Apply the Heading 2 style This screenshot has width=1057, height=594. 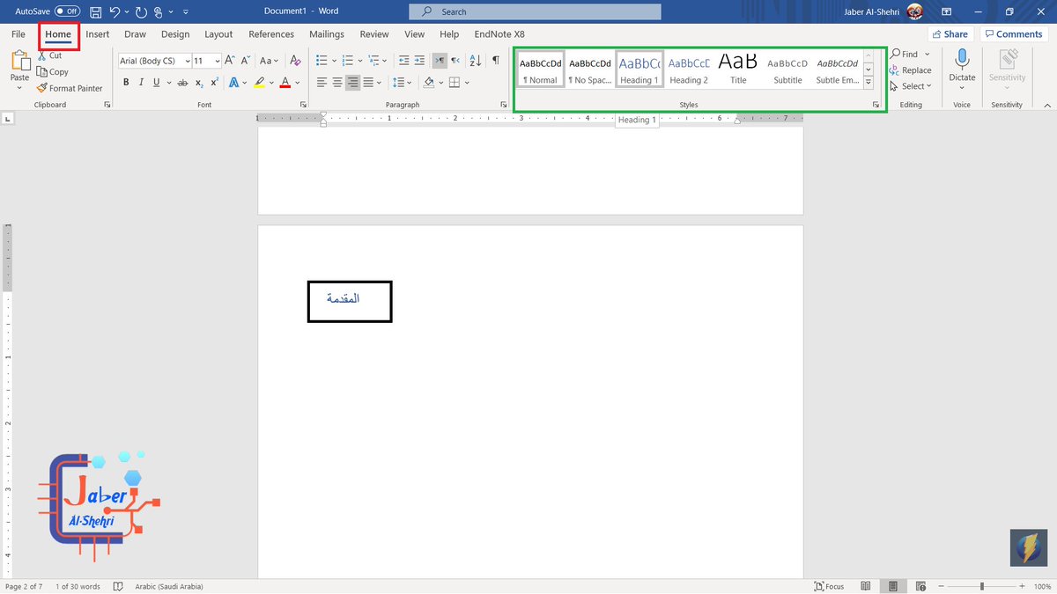pos(689,70)
